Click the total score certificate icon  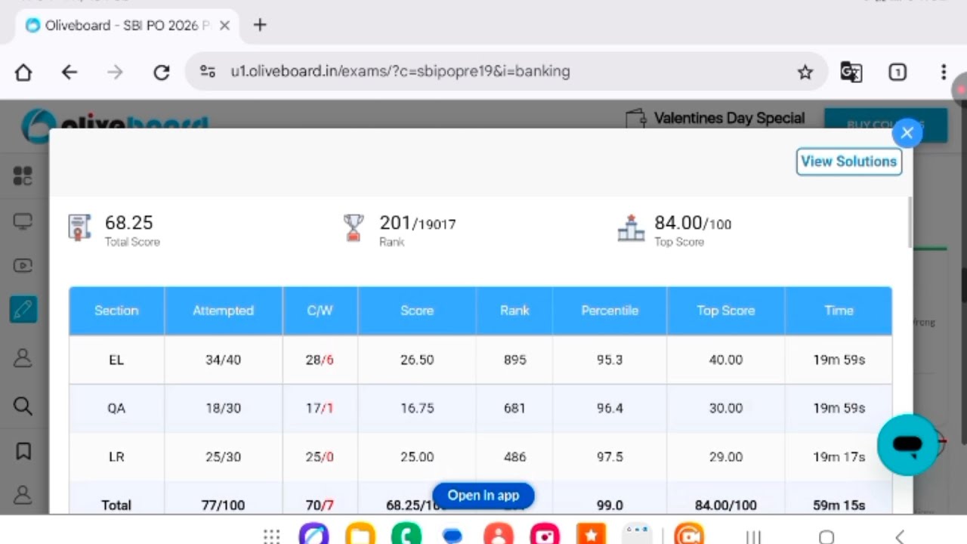pyautogui.click(x=79, y=227)
